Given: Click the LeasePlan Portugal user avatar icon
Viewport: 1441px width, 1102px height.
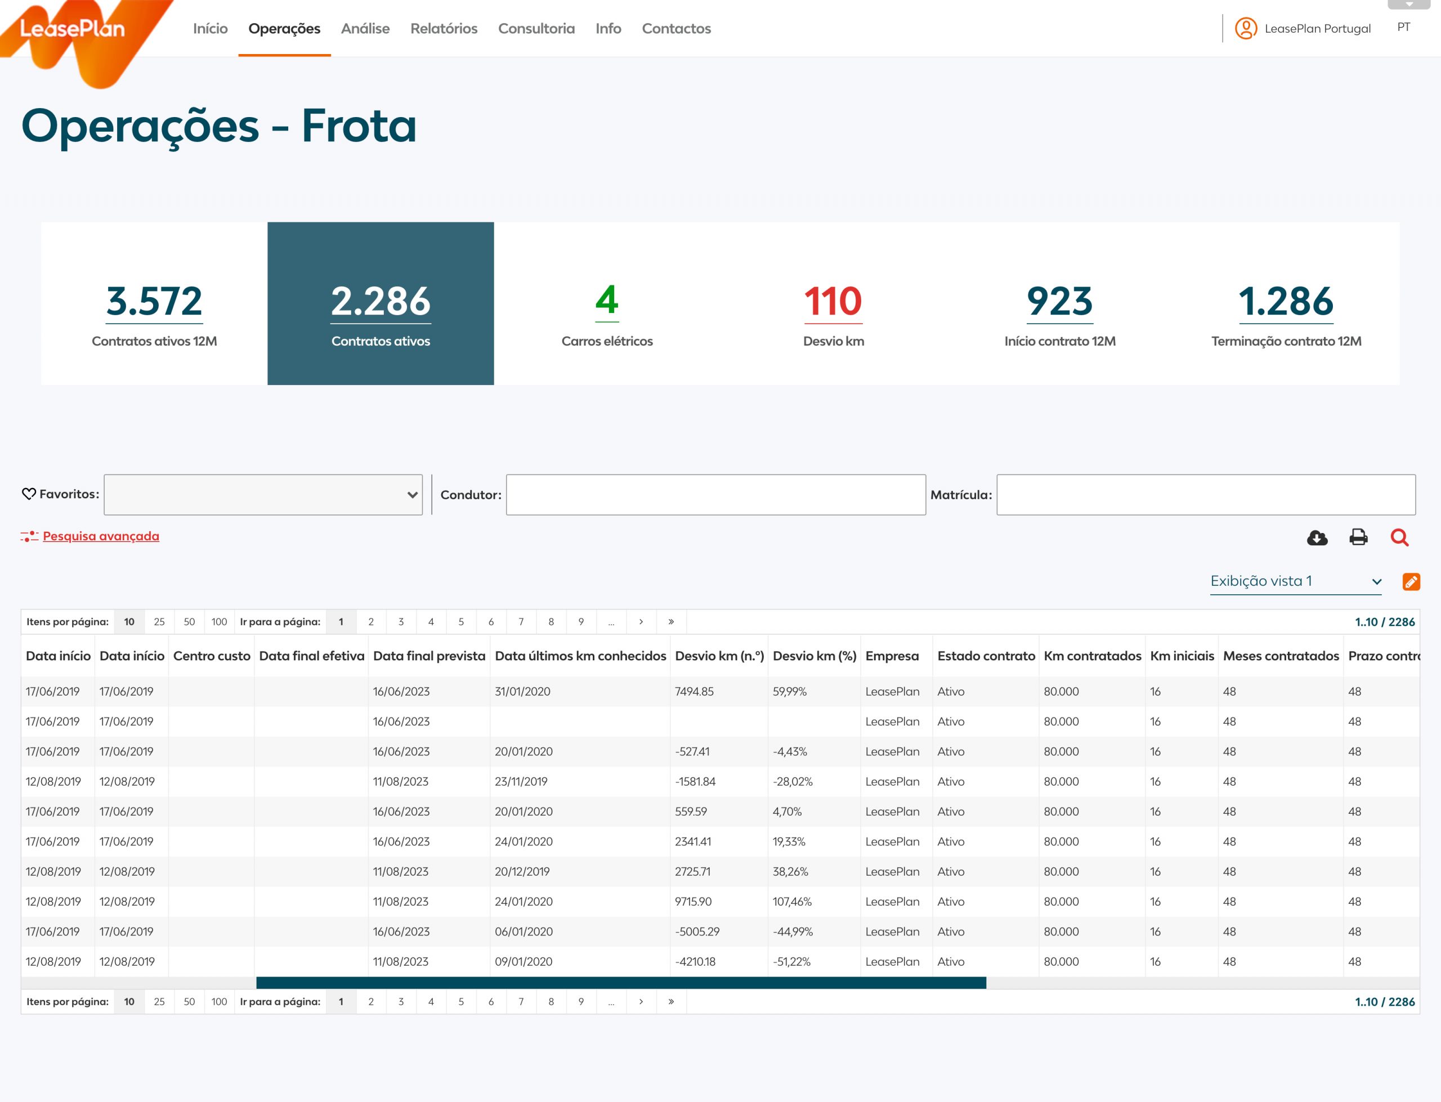Looking at the screenshot, I should [x=1246, y=28].
